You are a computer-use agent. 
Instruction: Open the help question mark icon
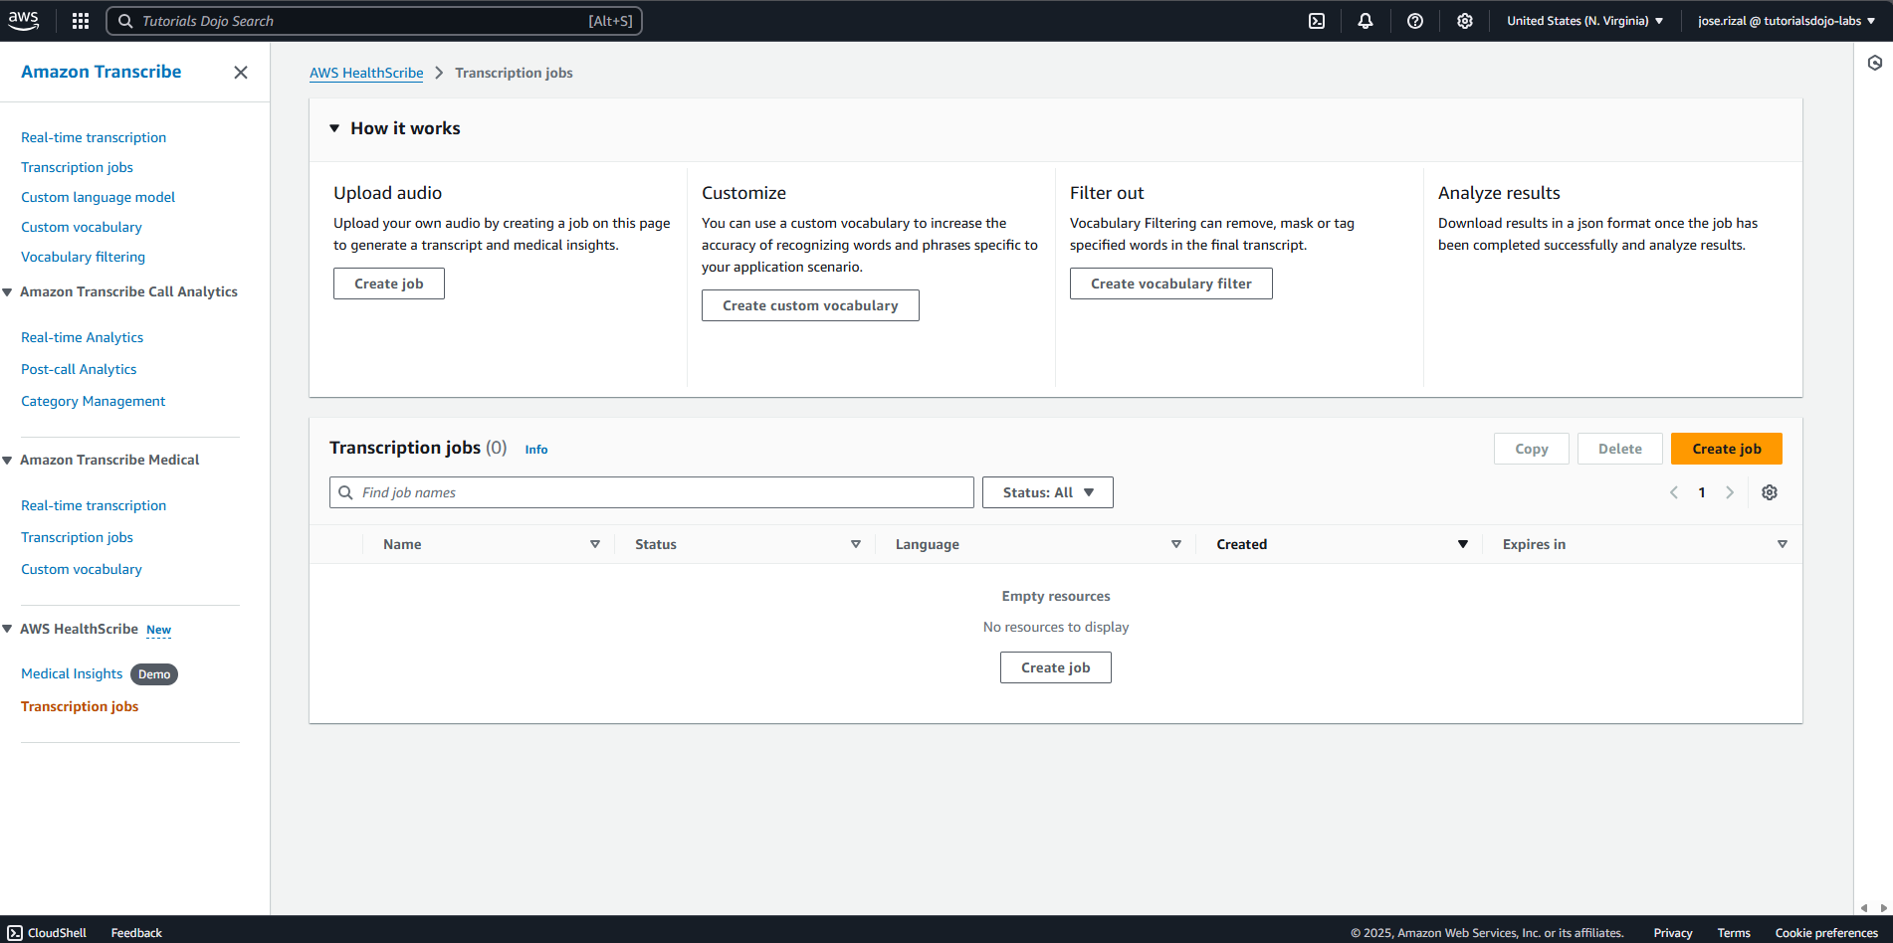click(x=1415, y=21)
